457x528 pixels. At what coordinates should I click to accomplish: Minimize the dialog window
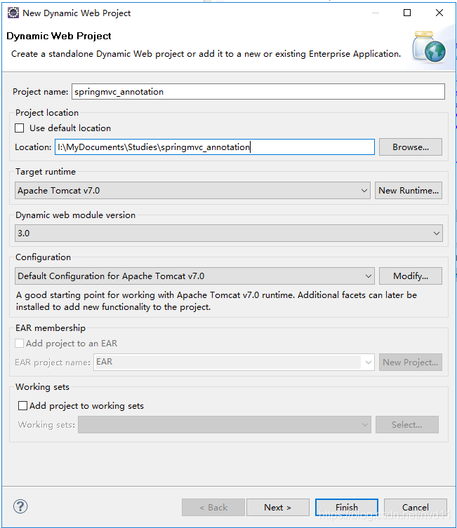coord(376,13)
